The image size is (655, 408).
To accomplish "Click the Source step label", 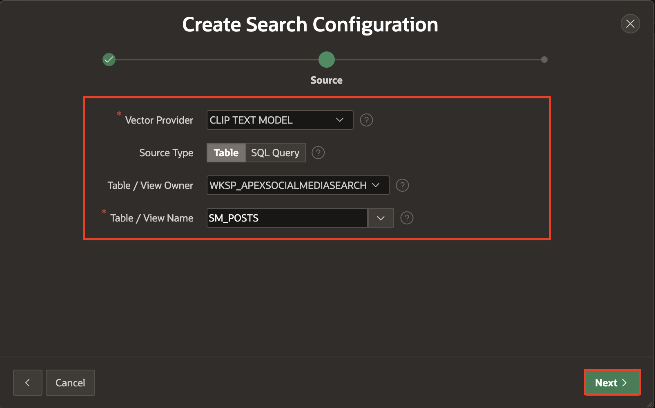I will (326, 80).
